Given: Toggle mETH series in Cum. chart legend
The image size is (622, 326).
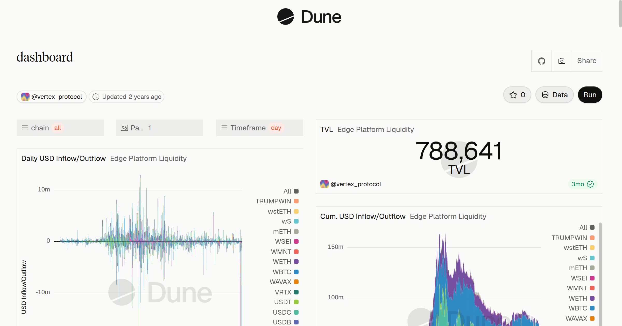Looking at the screenshot, I should click(582, 268).
